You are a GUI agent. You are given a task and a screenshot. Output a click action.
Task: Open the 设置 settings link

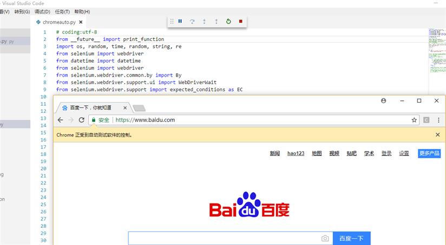(404, 153)
